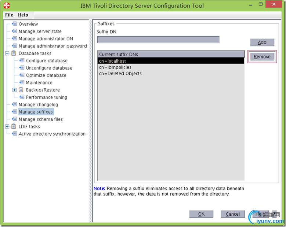Image resolution: width=286 pixels, height=227 pixels.
Task: Expand the Backup/Restore node
Action: (x=15, y=90)
